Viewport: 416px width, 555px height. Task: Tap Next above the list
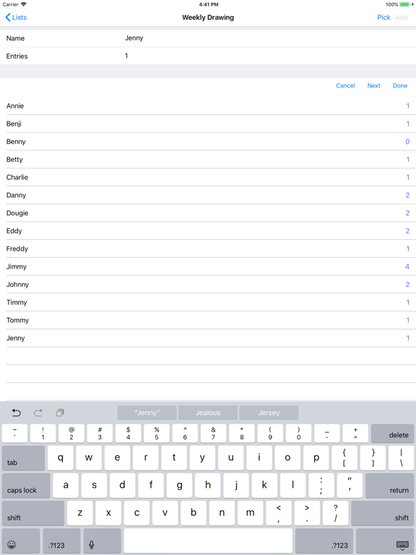pyautogui.click(x=373, y=86)
